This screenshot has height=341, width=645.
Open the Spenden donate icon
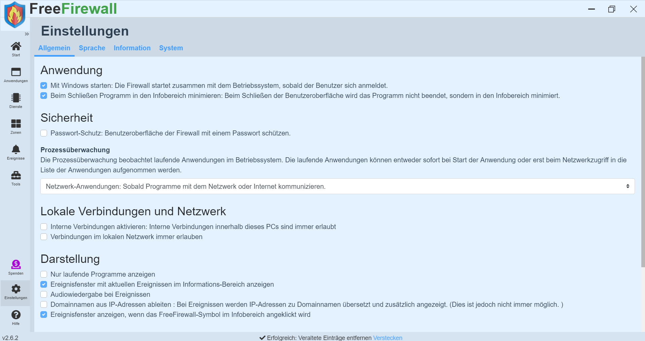[16, 264]
